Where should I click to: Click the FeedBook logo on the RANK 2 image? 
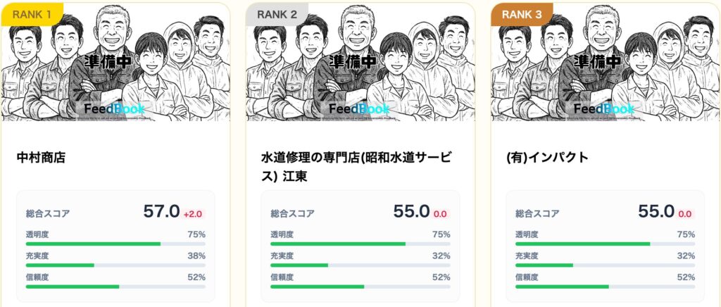(x=360, y=109)
